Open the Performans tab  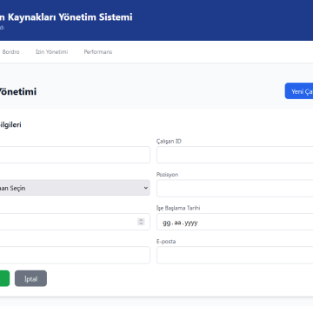(98, 52)
